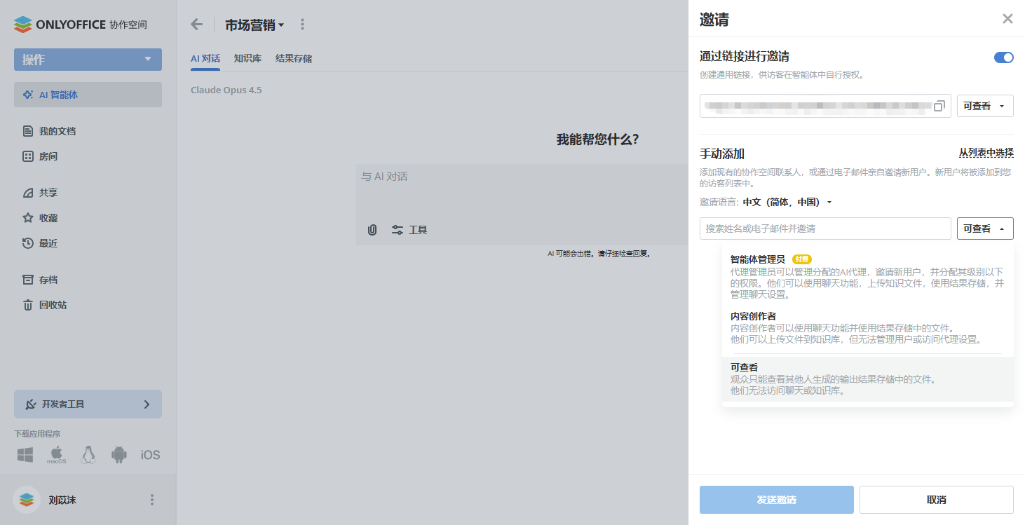Viewport: 1025px width, 525px height.
Task: Open 从列表中选择 link
Action: [987, 152]
